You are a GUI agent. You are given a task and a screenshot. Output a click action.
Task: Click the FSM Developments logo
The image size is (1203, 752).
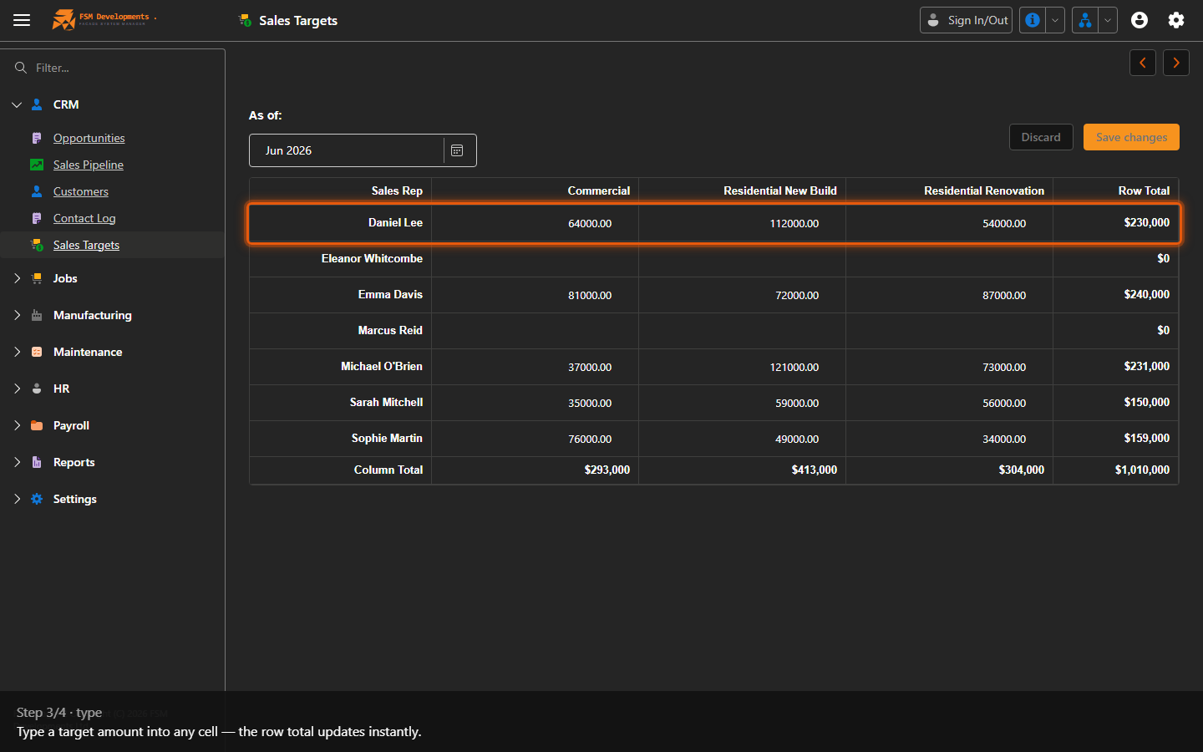pos(104,19)
